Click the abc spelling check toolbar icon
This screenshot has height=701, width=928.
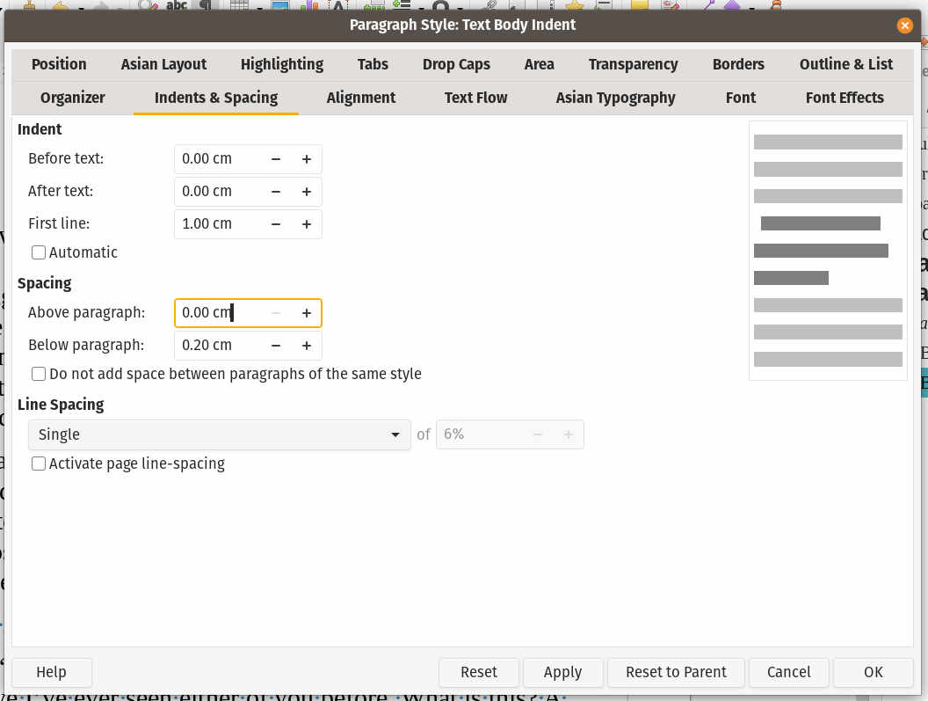click(x=177, y=5)
